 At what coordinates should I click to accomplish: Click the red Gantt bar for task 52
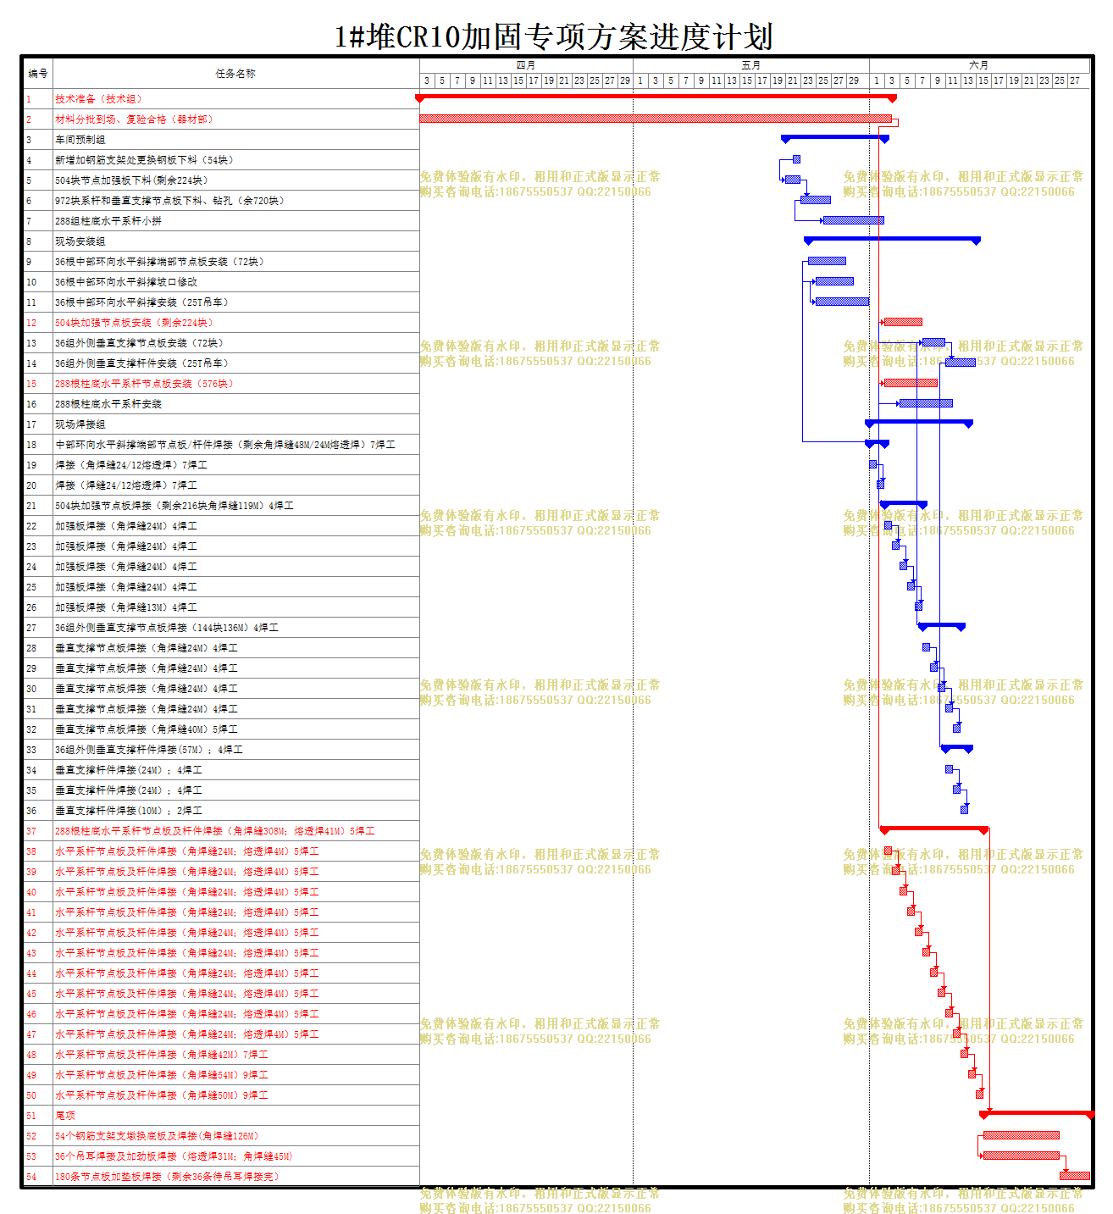point(1022,1135)
